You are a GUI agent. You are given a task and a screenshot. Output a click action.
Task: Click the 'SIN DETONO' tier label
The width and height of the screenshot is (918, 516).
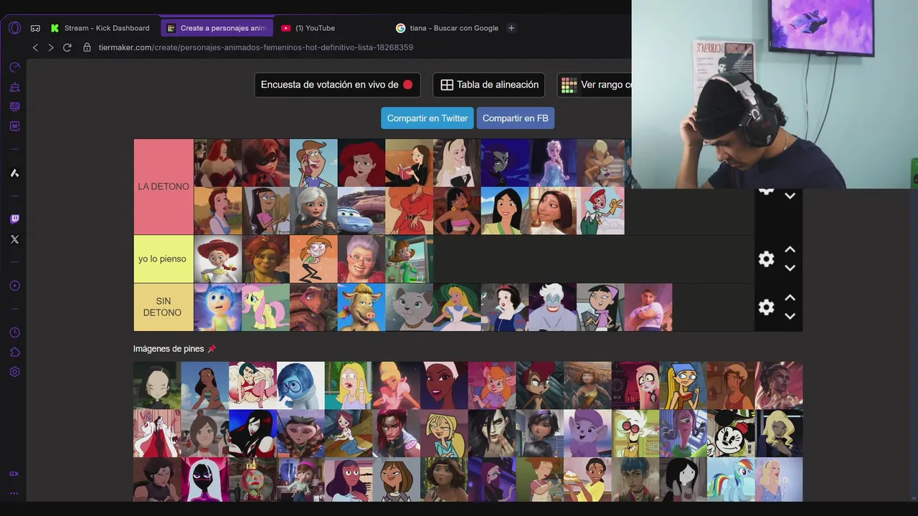(x=164, y=307)
